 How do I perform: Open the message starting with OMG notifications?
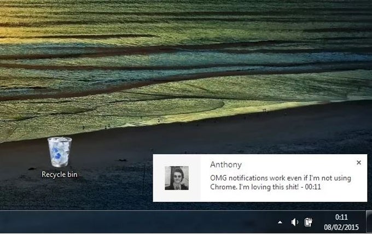(x=281, y=182)
